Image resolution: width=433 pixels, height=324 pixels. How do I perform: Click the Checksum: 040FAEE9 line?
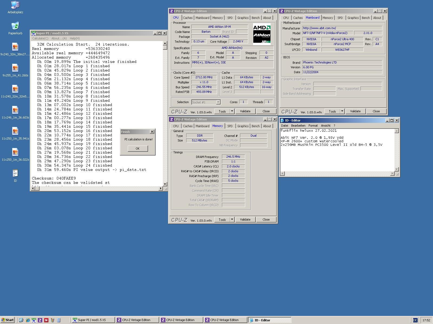(x=54, y=178)
